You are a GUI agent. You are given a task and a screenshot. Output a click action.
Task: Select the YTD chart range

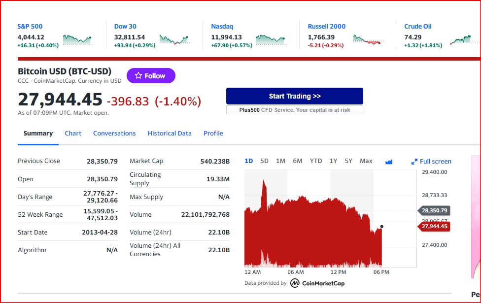pos(315,161)
